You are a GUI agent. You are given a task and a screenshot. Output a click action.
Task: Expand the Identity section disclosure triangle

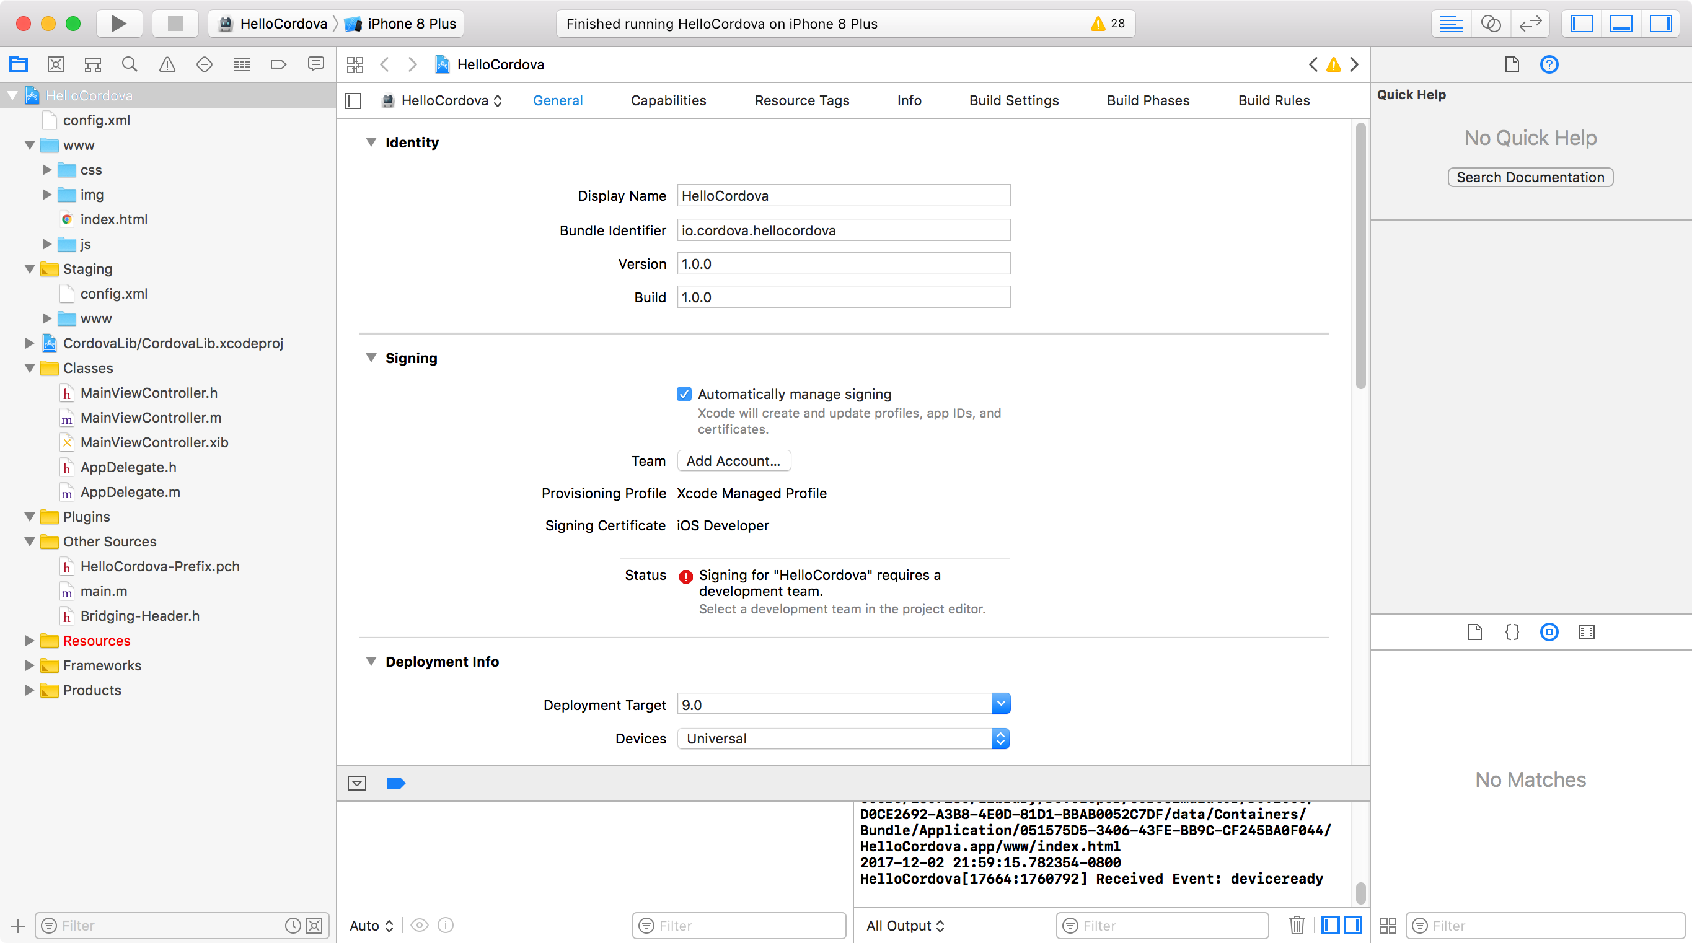372,142
